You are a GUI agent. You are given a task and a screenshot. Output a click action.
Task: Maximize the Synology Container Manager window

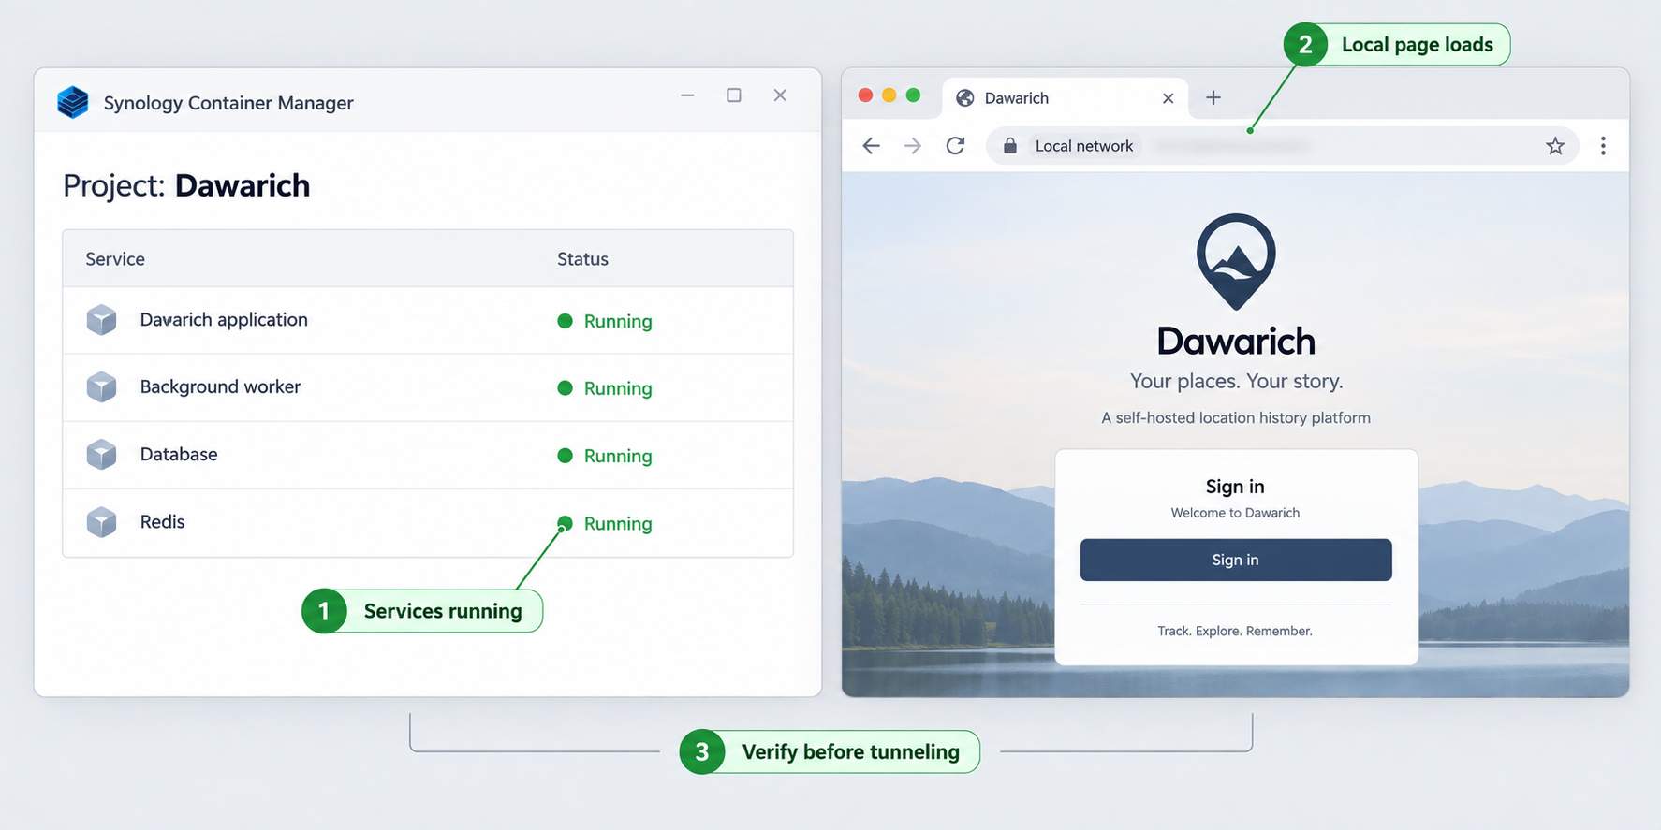(x=734, y=95)
